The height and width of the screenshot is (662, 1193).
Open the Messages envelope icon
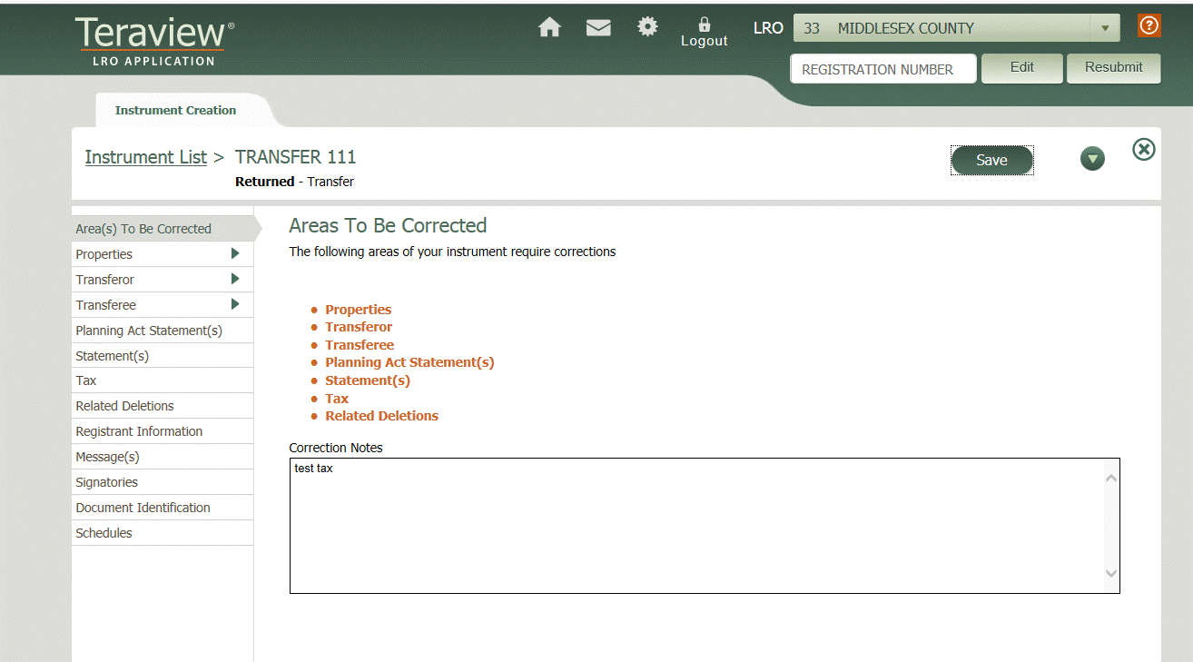(x=598, y=27)
